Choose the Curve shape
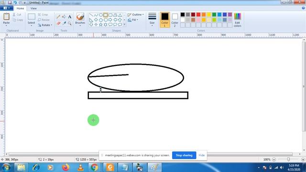The width and height of the screenshot is (306, 172). pyautogui.click(x=96, y=15)
